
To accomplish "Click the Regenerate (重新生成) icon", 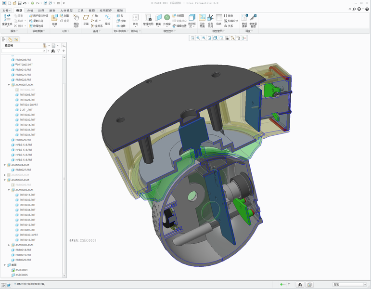I will (x=7, y=17).
